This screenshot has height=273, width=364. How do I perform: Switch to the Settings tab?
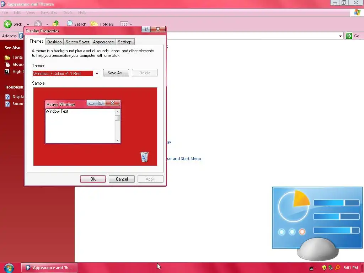point(125,42)
